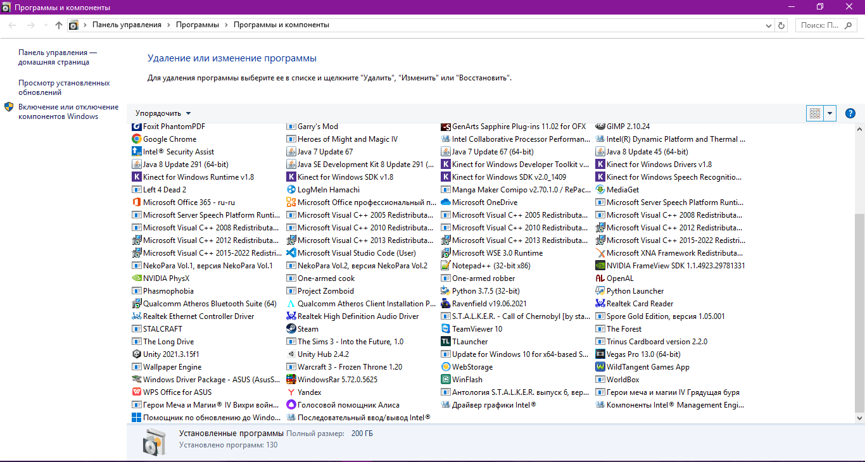Click the Microsoft Office 365 - ru-ru icon

136,203
